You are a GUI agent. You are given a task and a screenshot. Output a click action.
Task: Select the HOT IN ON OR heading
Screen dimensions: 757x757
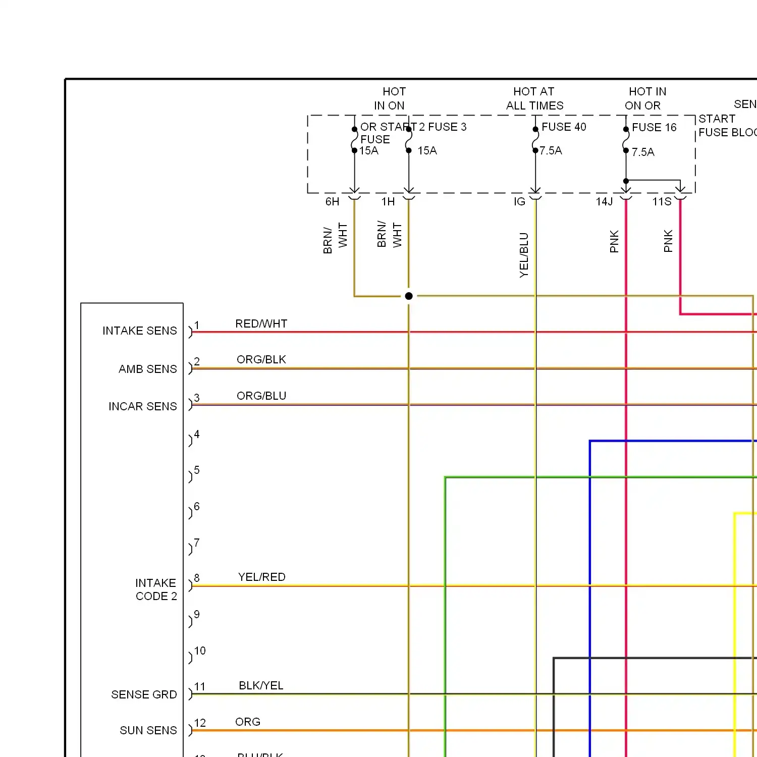645,98
